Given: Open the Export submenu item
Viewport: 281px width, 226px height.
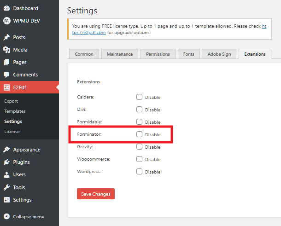Looking at the screenshot, I should pos(11,101).
